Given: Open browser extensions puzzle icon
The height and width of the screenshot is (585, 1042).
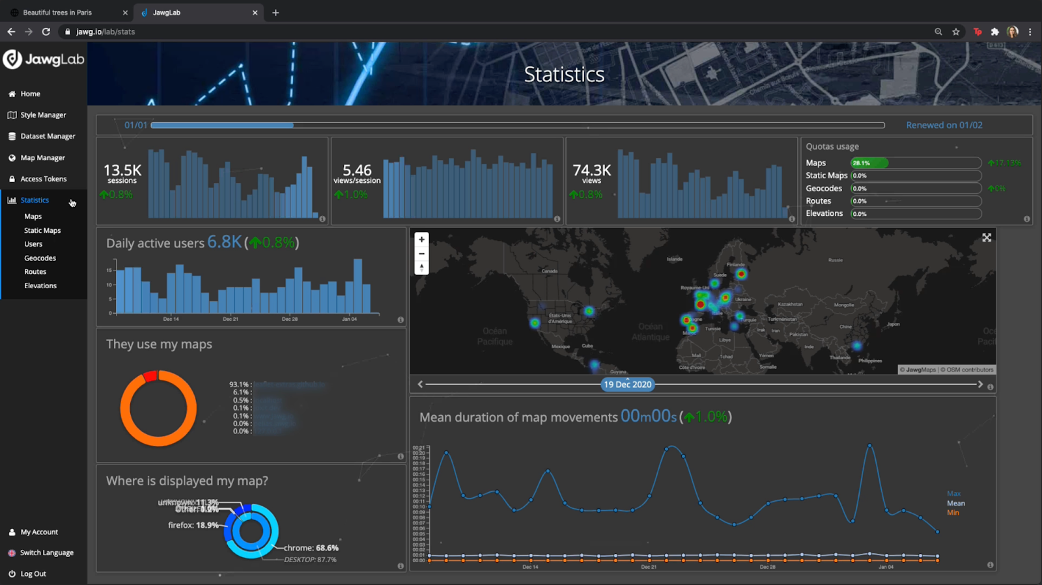Looking at the screenshot, I should tap(994, 31).
